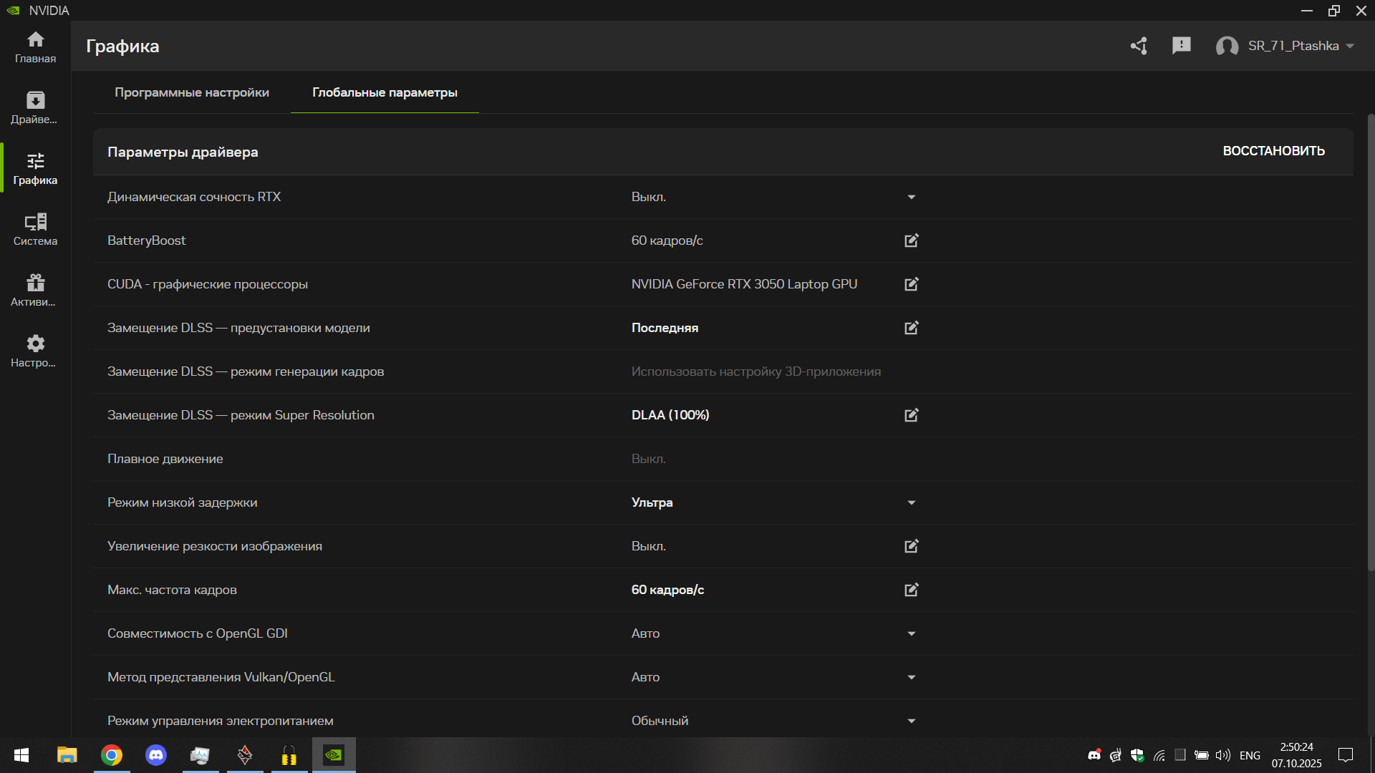Open the Drivers section in sidebar

[x=35, y=107]
